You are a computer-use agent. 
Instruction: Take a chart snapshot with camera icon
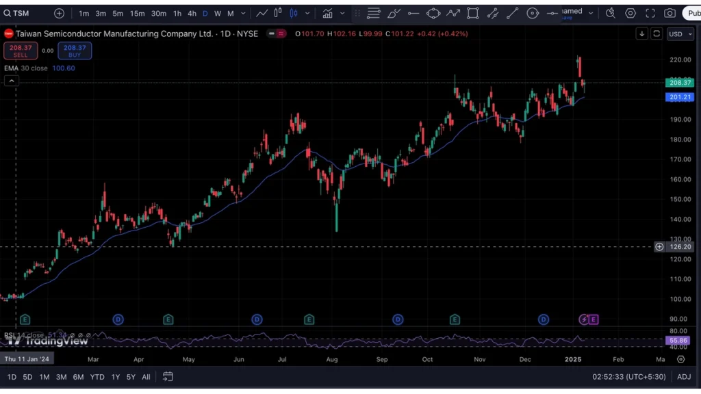point(670,14)
